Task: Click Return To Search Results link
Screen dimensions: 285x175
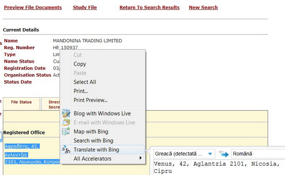Action: point(149,7)
